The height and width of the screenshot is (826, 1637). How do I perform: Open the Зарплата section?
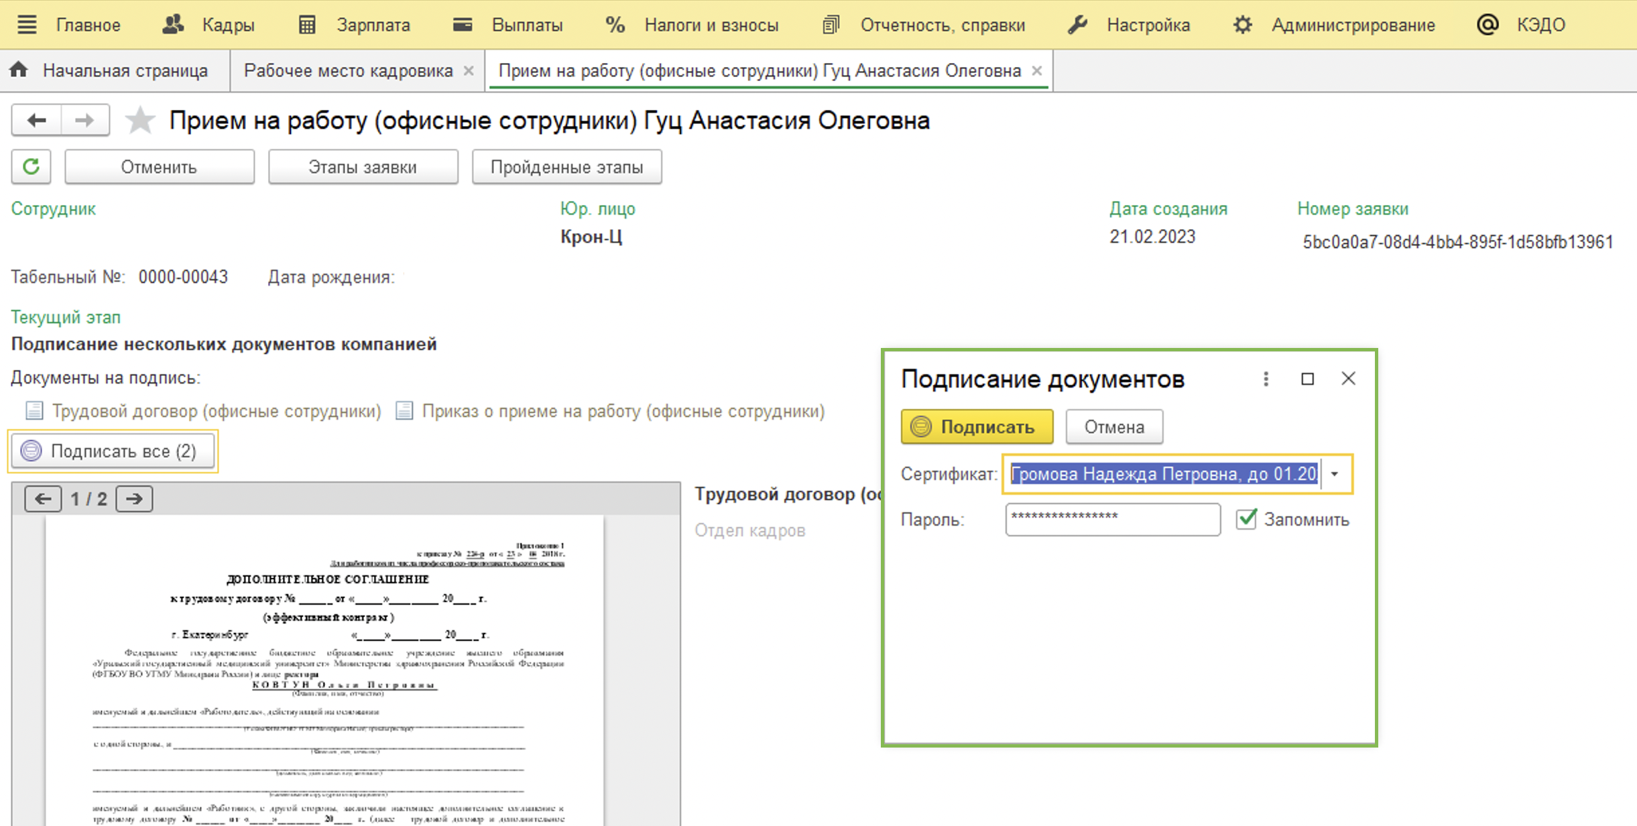coord(373,25)
